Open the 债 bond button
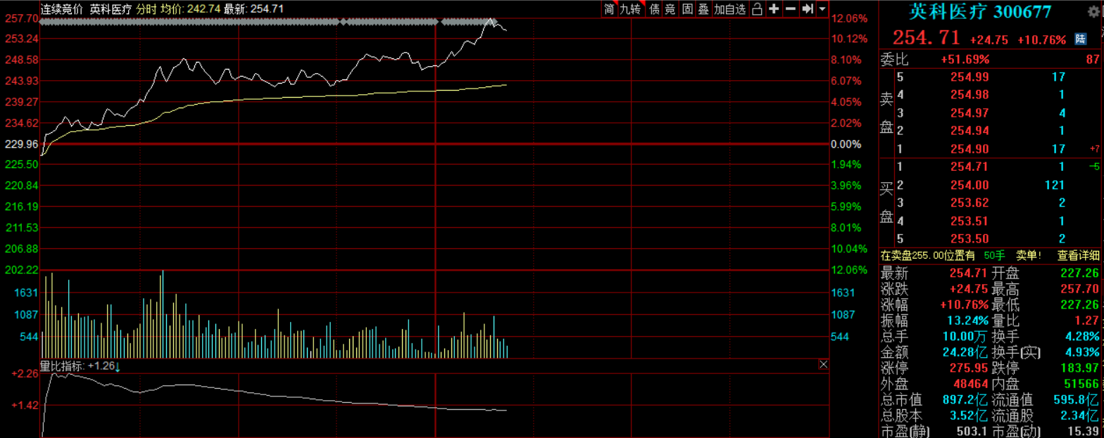 tap(654, 8)
